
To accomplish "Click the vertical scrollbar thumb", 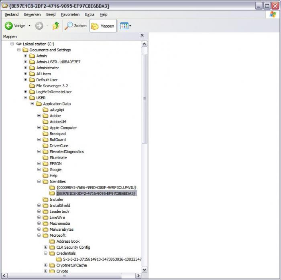I will [x=145, y=99].
